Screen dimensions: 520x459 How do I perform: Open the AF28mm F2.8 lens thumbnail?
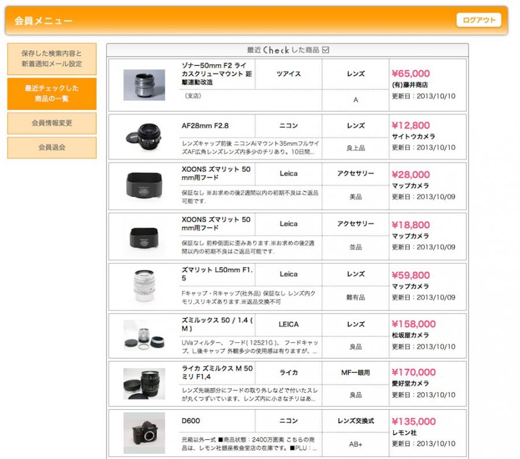tap(144, 137)
